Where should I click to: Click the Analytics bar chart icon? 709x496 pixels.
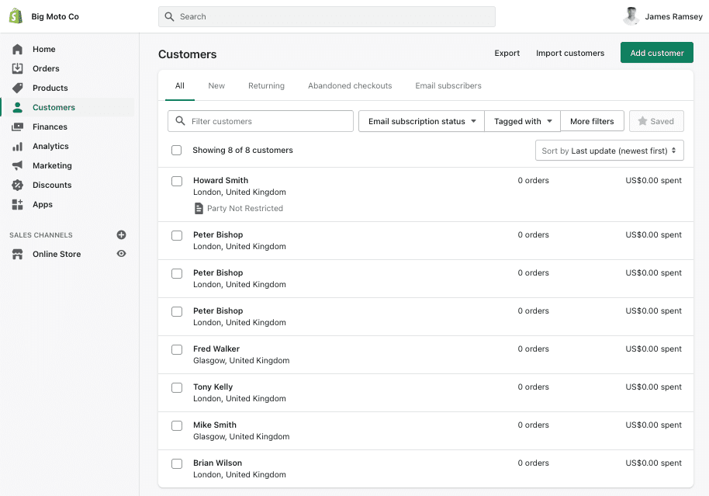pos(17,146)
